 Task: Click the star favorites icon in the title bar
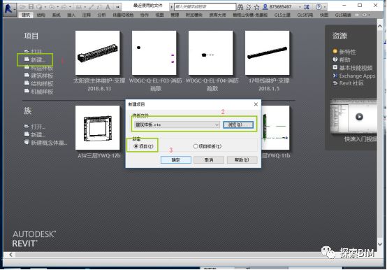256,7
